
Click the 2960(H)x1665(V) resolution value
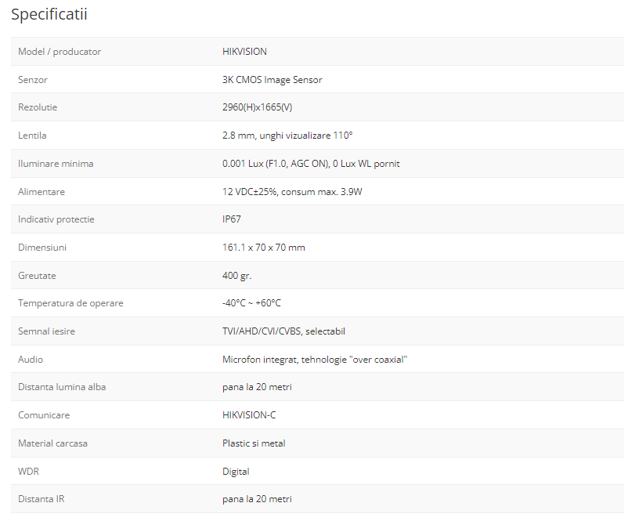257,107
